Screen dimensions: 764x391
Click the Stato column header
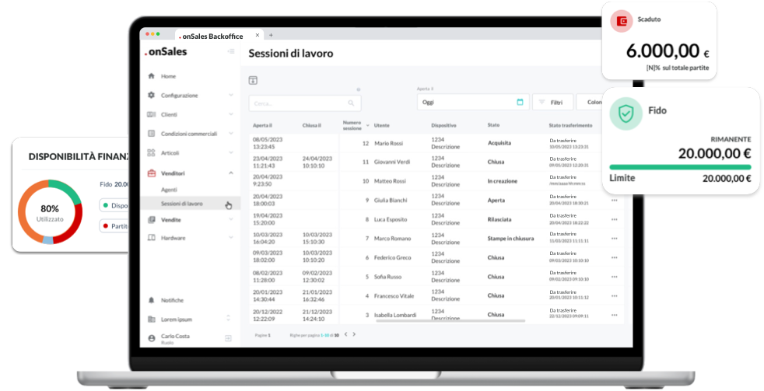coord(493,125)
